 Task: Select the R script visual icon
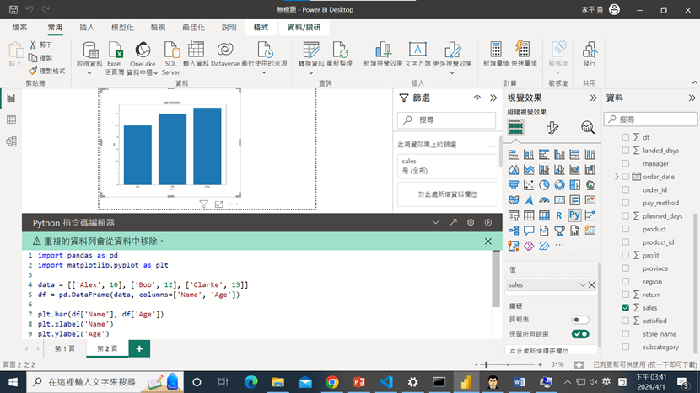coord(559,215)
